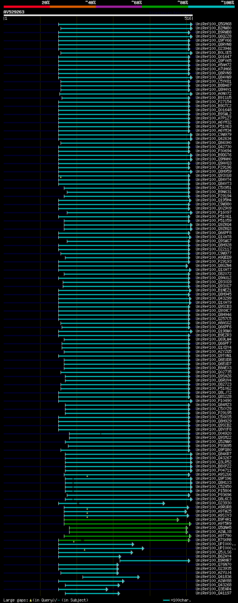Select the query ID AV529263

[14, 12]
